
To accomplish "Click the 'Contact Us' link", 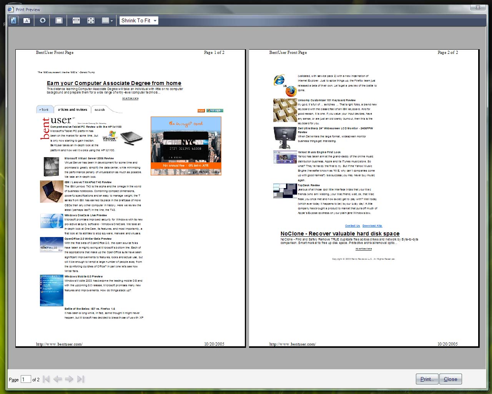I will [x=352, y=226].
